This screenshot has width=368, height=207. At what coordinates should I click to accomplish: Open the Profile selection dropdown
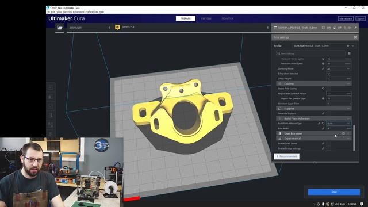click(x=323, y=46)
